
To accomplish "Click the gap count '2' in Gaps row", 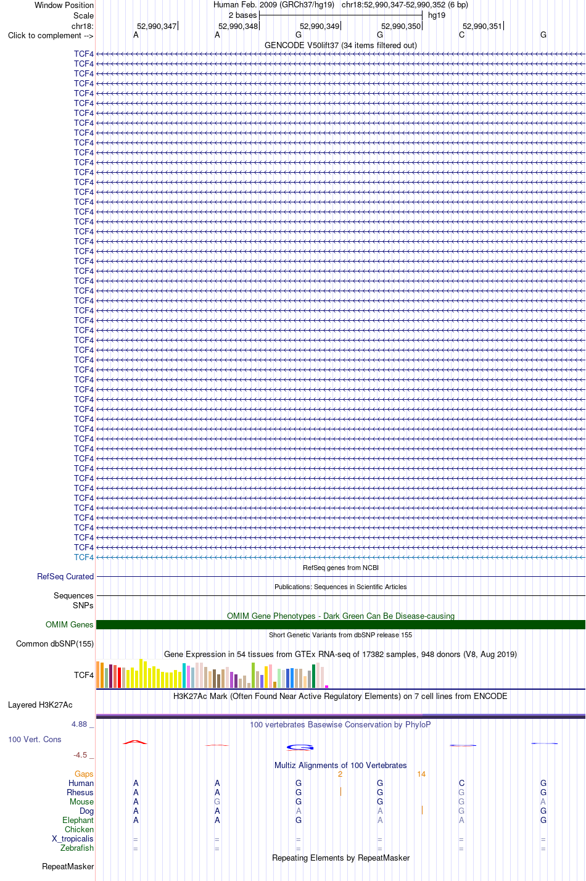I will click(x=340, y=774).
